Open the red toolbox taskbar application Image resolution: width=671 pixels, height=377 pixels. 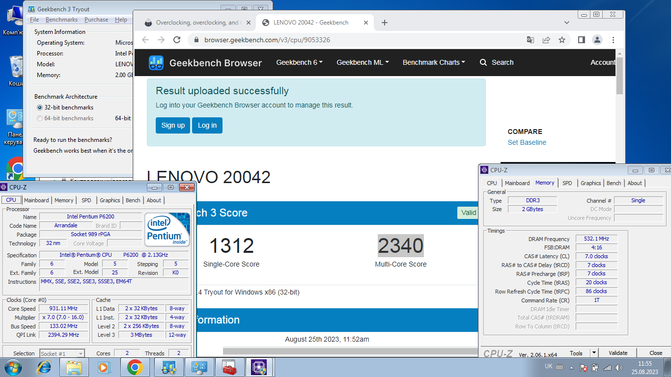click(229, 367)
